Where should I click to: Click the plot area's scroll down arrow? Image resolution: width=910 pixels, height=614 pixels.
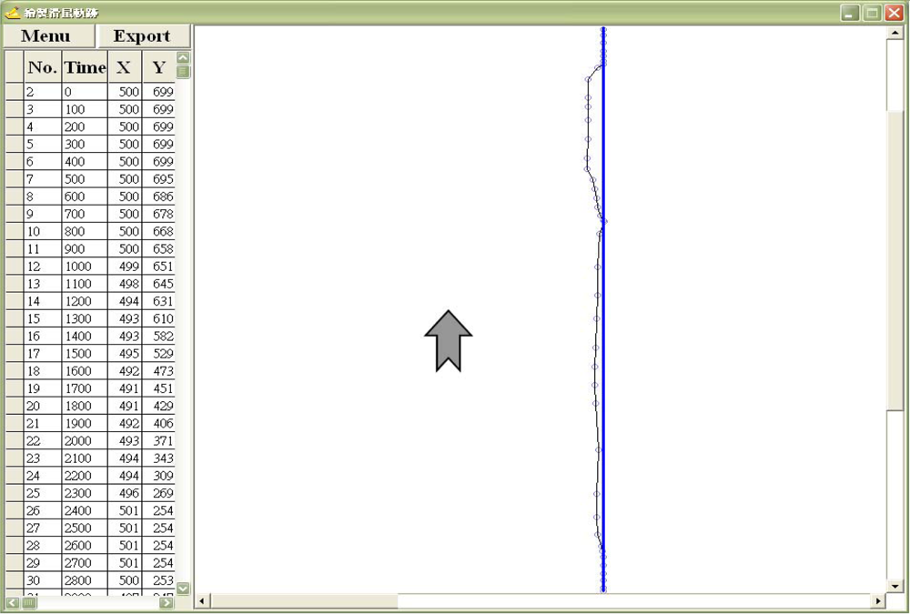(895, 586)
